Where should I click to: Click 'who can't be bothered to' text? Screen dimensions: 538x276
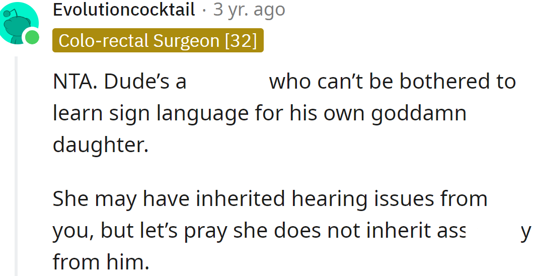click(393, 82)
